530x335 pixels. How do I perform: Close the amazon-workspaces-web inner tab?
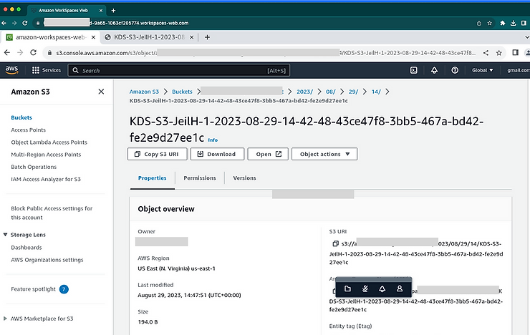93,37
